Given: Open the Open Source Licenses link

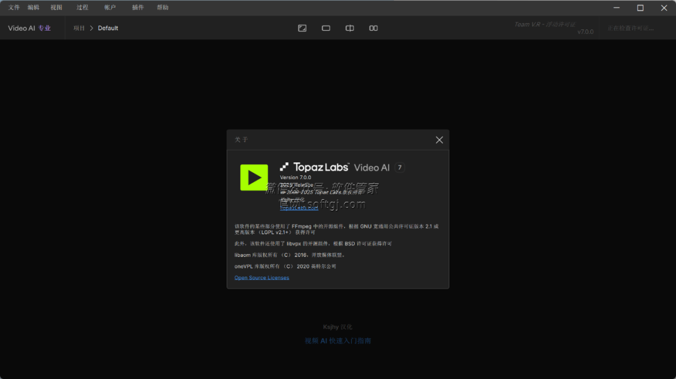Looking at the screenshot, I should [262, 277].
